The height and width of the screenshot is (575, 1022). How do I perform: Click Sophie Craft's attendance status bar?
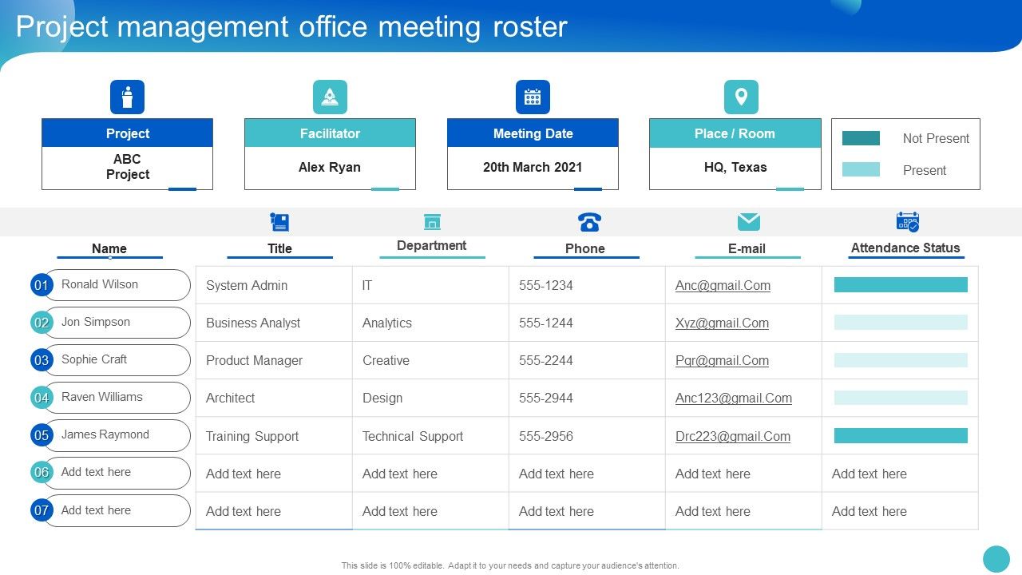click(901, 359)
